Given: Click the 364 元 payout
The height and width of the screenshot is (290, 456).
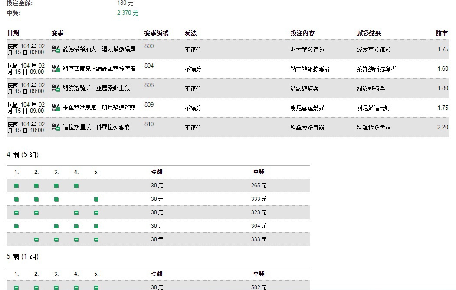Looking at the screenshot, I should [x=259, y=226].
